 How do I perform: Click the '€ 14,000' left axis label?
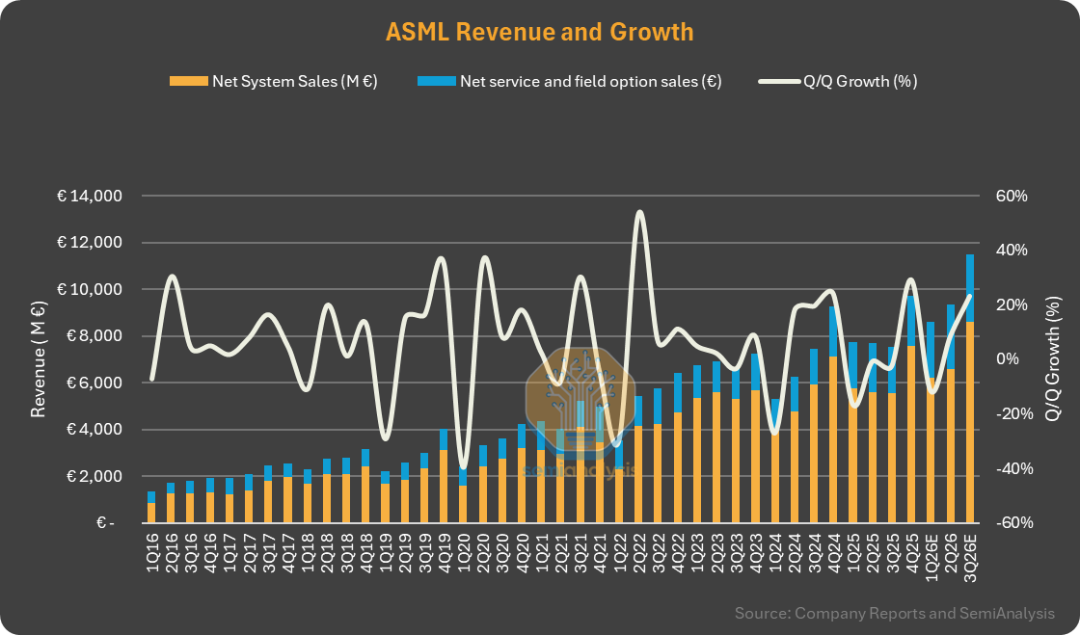click(x=90, y=196)
